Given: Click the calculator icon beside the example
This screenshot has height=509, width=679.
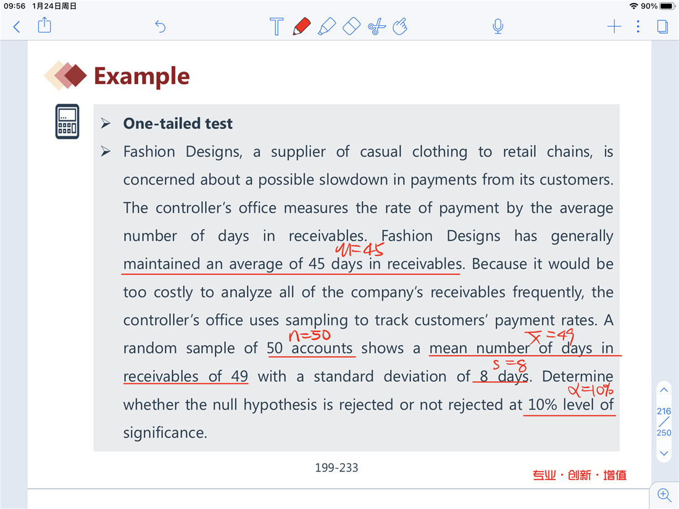Looking at the screenshot, I should [x=67, y=122].
